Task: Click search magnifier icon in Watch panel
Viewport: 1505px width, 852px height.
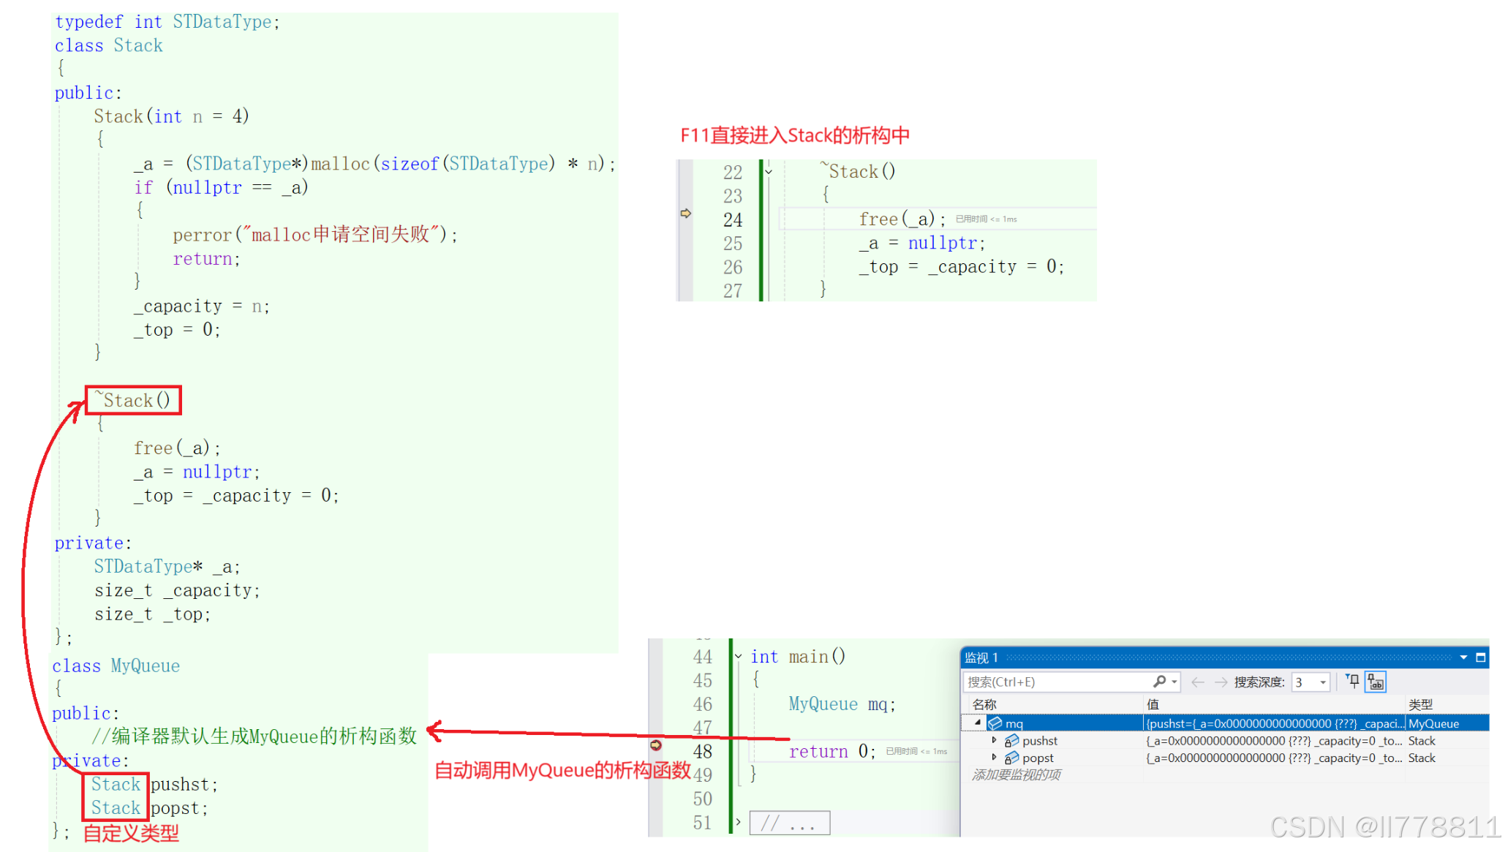Action: (x=1159, y=682)
